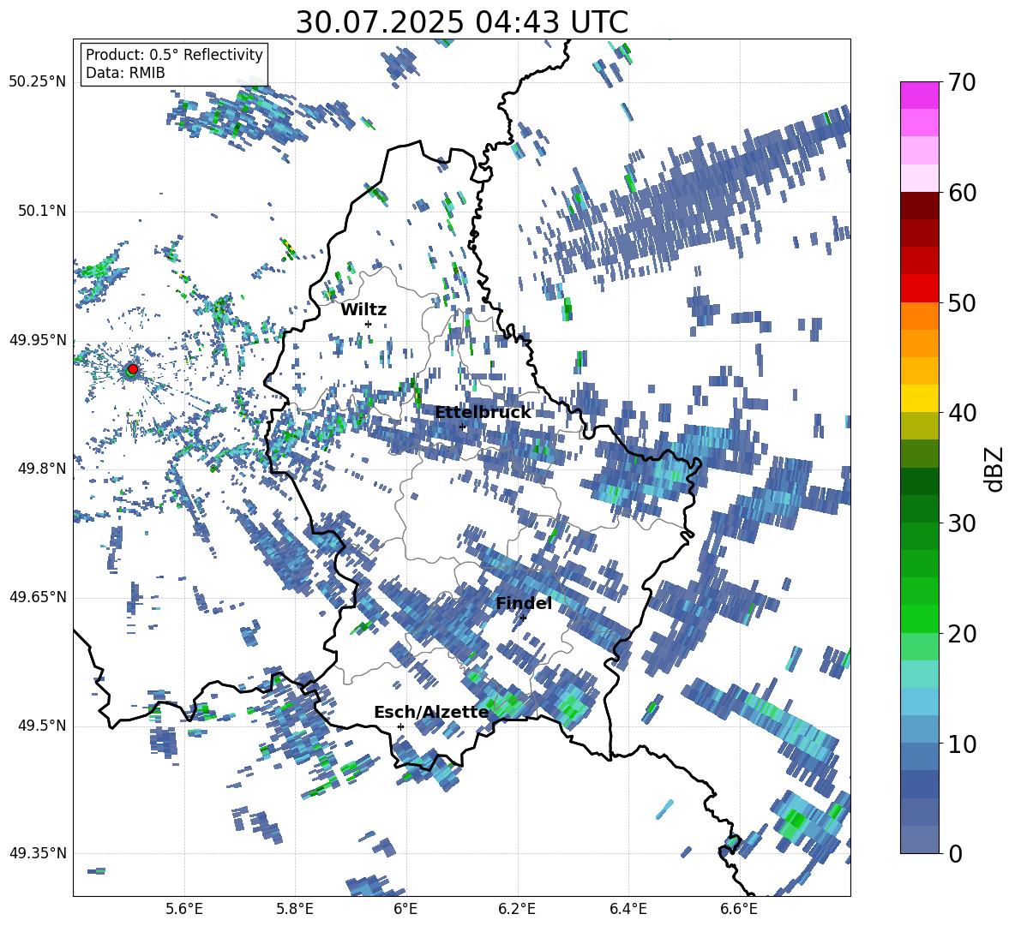
Task: Click the 6.2°E longitude label
Action: [x=517, y=909]
